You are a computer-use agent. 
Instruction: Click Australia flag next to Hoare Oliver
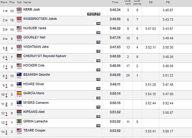click(19, 84)
